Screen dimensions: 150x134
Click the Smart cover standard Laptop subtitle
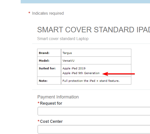(63, 39)
